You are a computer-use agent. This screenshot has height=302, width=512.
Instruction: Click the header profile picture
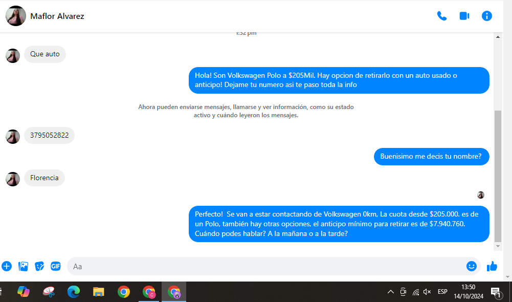point(16,16)
